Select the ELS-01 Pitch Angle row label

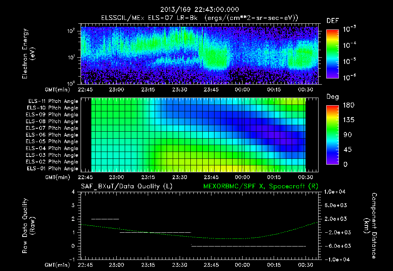[53, 168]
